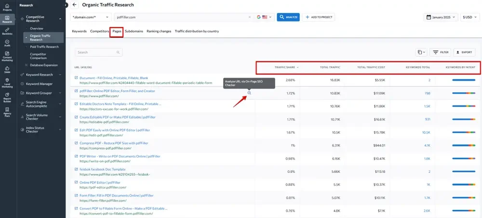
Task: Sort by the TOTAL TRAFFIC COST column
Action: pyautogui.click(x=371, y=67)
